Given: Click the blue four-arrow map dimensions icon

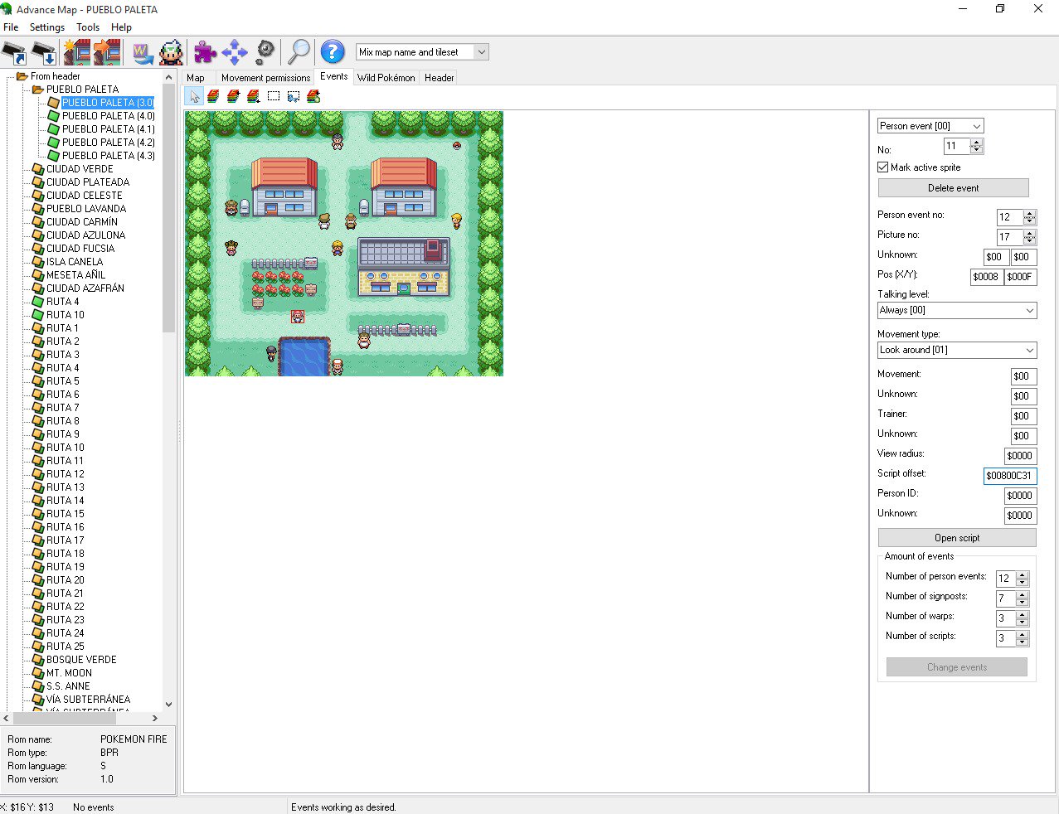Looking at the screenshot, I should tap(235, 52).
